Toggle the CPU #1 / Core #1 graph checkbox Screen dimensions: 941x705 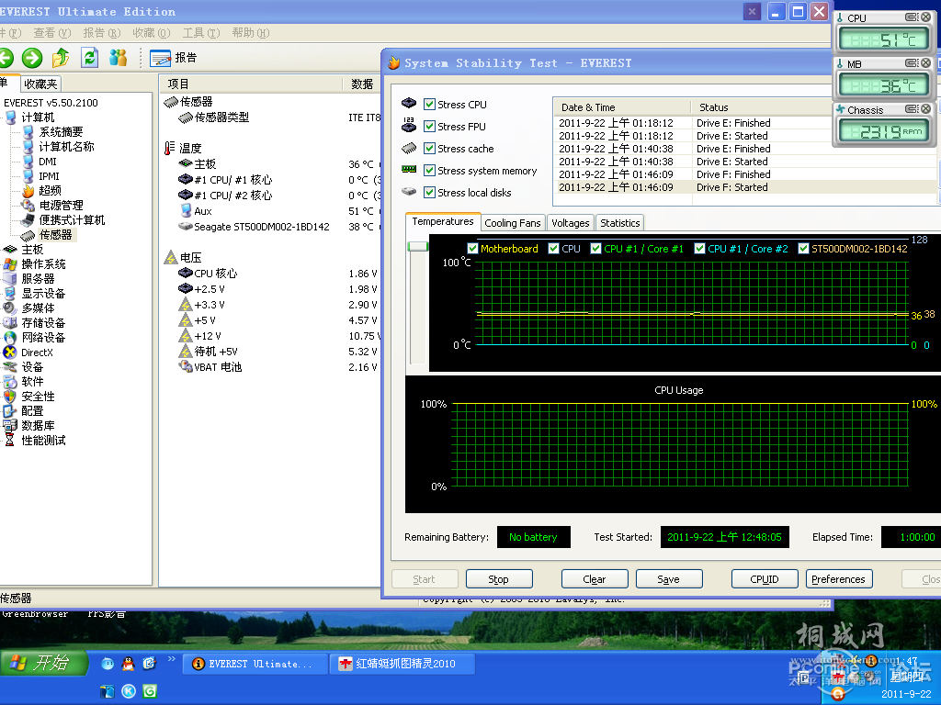point(595,248)
